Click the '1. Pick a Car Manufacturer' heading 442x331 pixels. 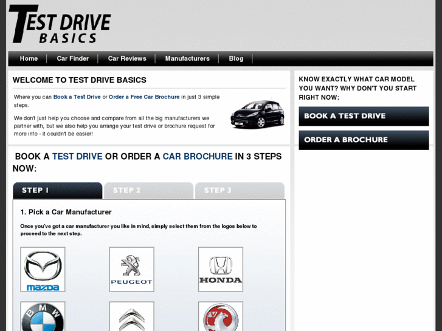[66, 212]
